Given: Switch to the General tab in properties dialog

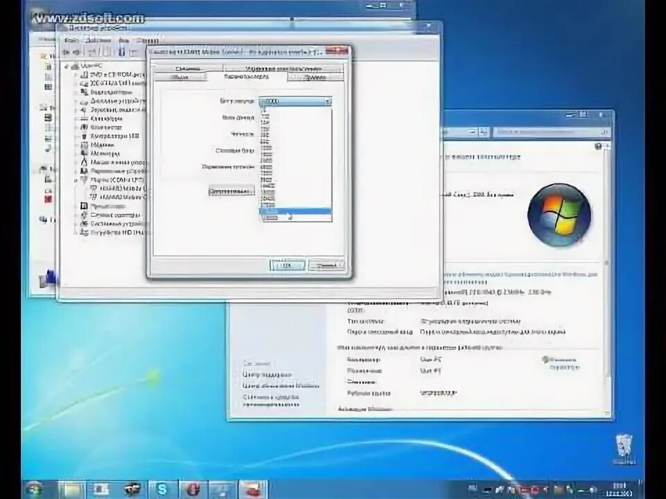Looking at the screenshot, I should (180, 77).
